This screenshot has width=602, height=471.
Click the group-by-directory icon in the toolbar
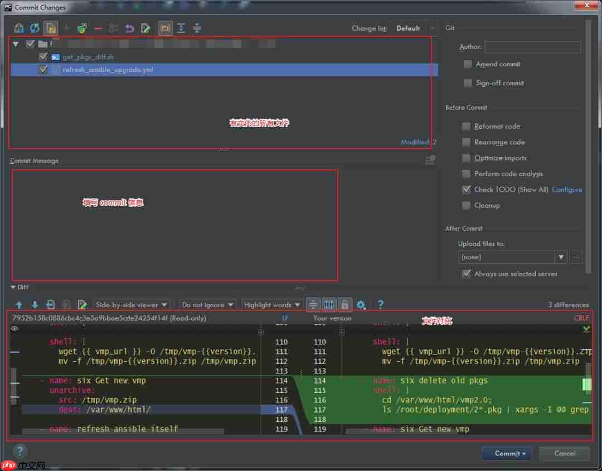165,28
